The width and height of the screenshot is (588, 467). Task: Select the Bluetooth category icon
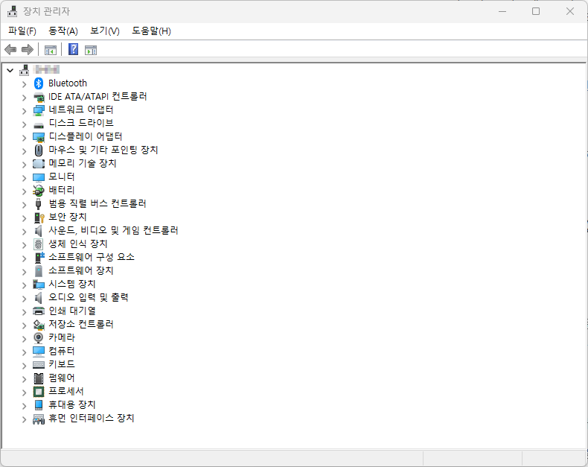[38, 83]
